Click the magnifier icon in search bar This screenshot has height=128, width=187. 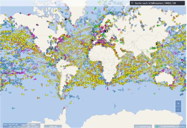[x=132, y=3]
